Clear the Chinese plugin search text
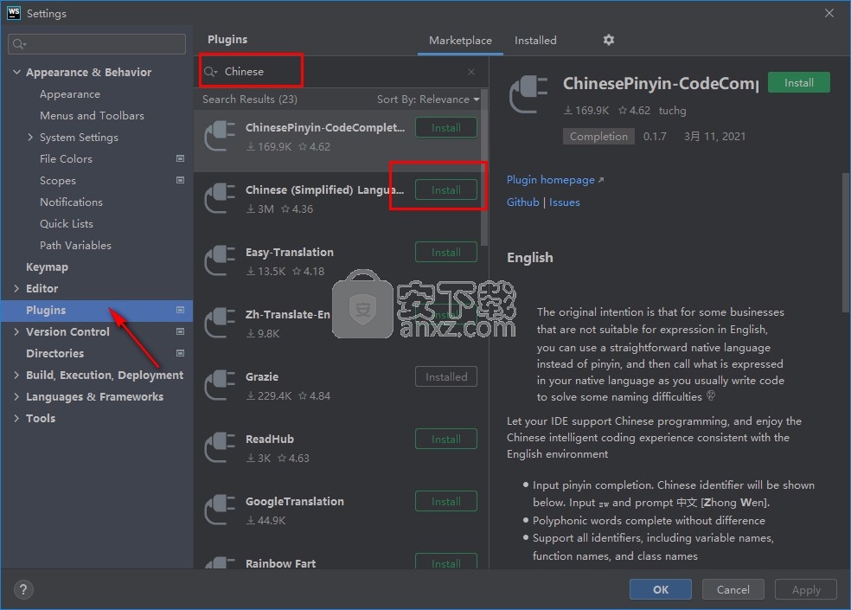The width and height of the screenshot is (851, 610). (x=471, y=72)
